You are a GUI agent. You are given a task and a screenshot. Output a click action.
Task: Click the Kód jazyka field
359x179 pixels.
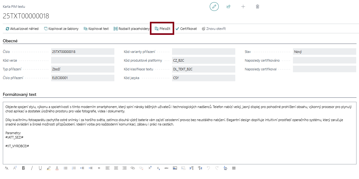pos(203,78)
